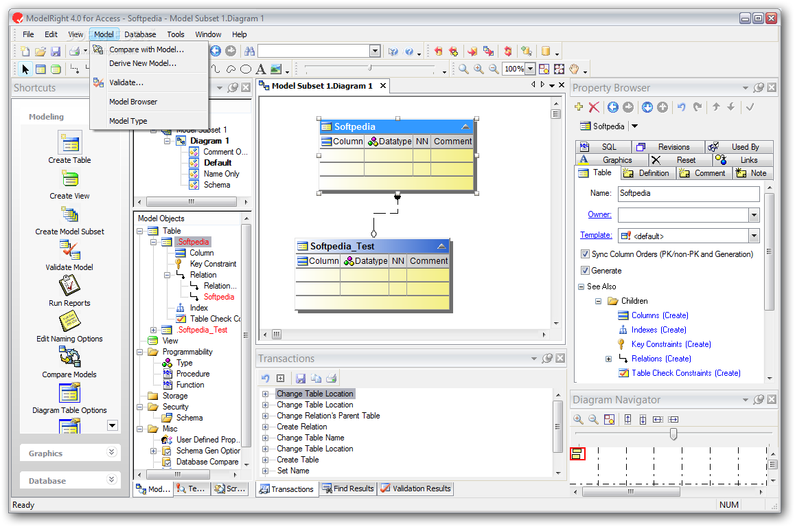Viewport: 795px width, 527px height.
Task: Select the pan hand tool
Action: point(573,69)
